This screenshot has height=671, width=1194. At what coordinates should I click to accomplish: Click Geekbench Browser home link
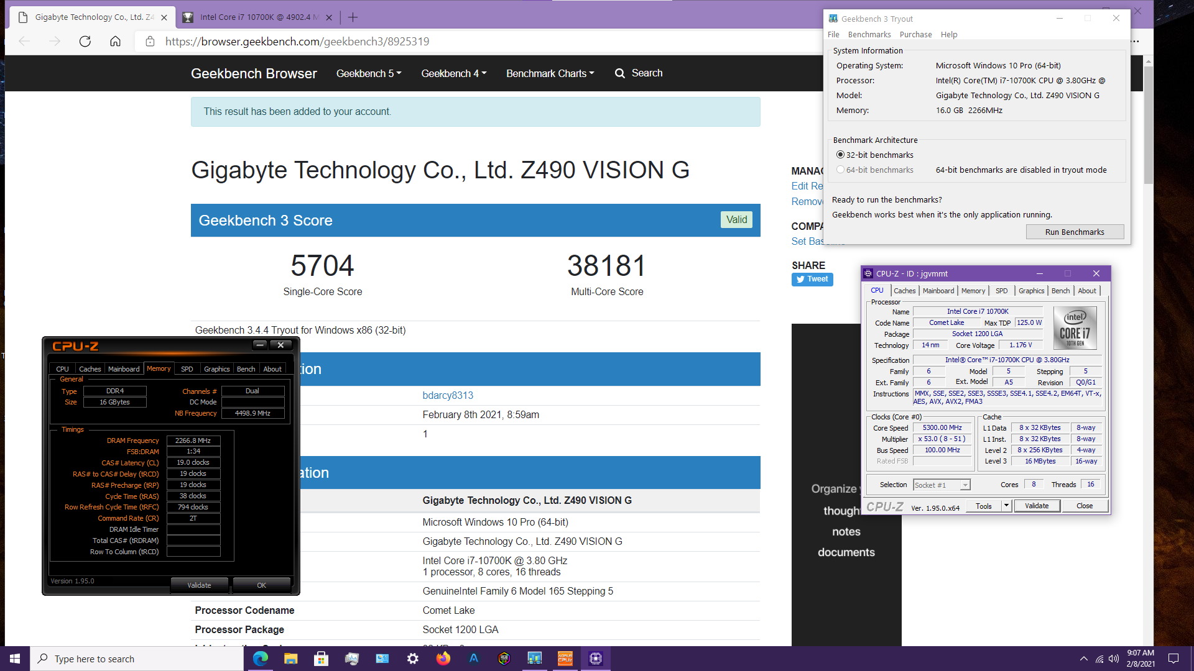pos(254,73)
